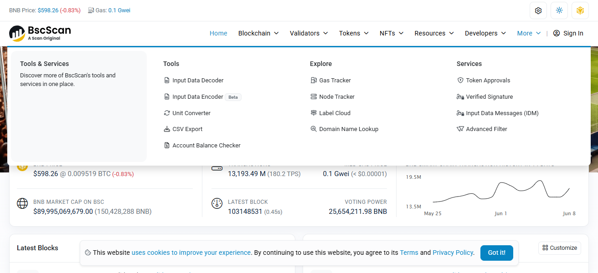Click the BNB price $598.26 in top bar
The height and width of the screenshot is (273, 598).
tap(48, 10)
